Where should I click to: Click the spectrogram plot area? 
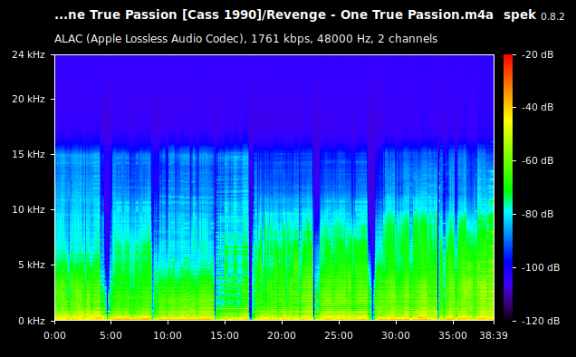pos(274,188)
